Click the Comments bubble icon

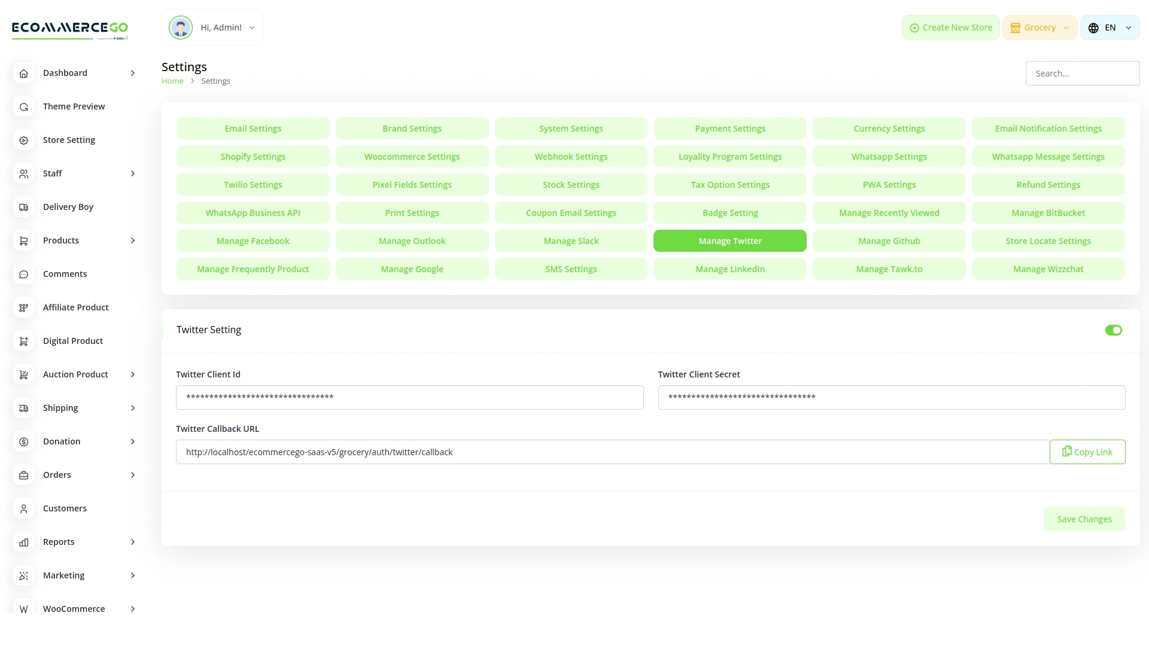pos(23,274)
